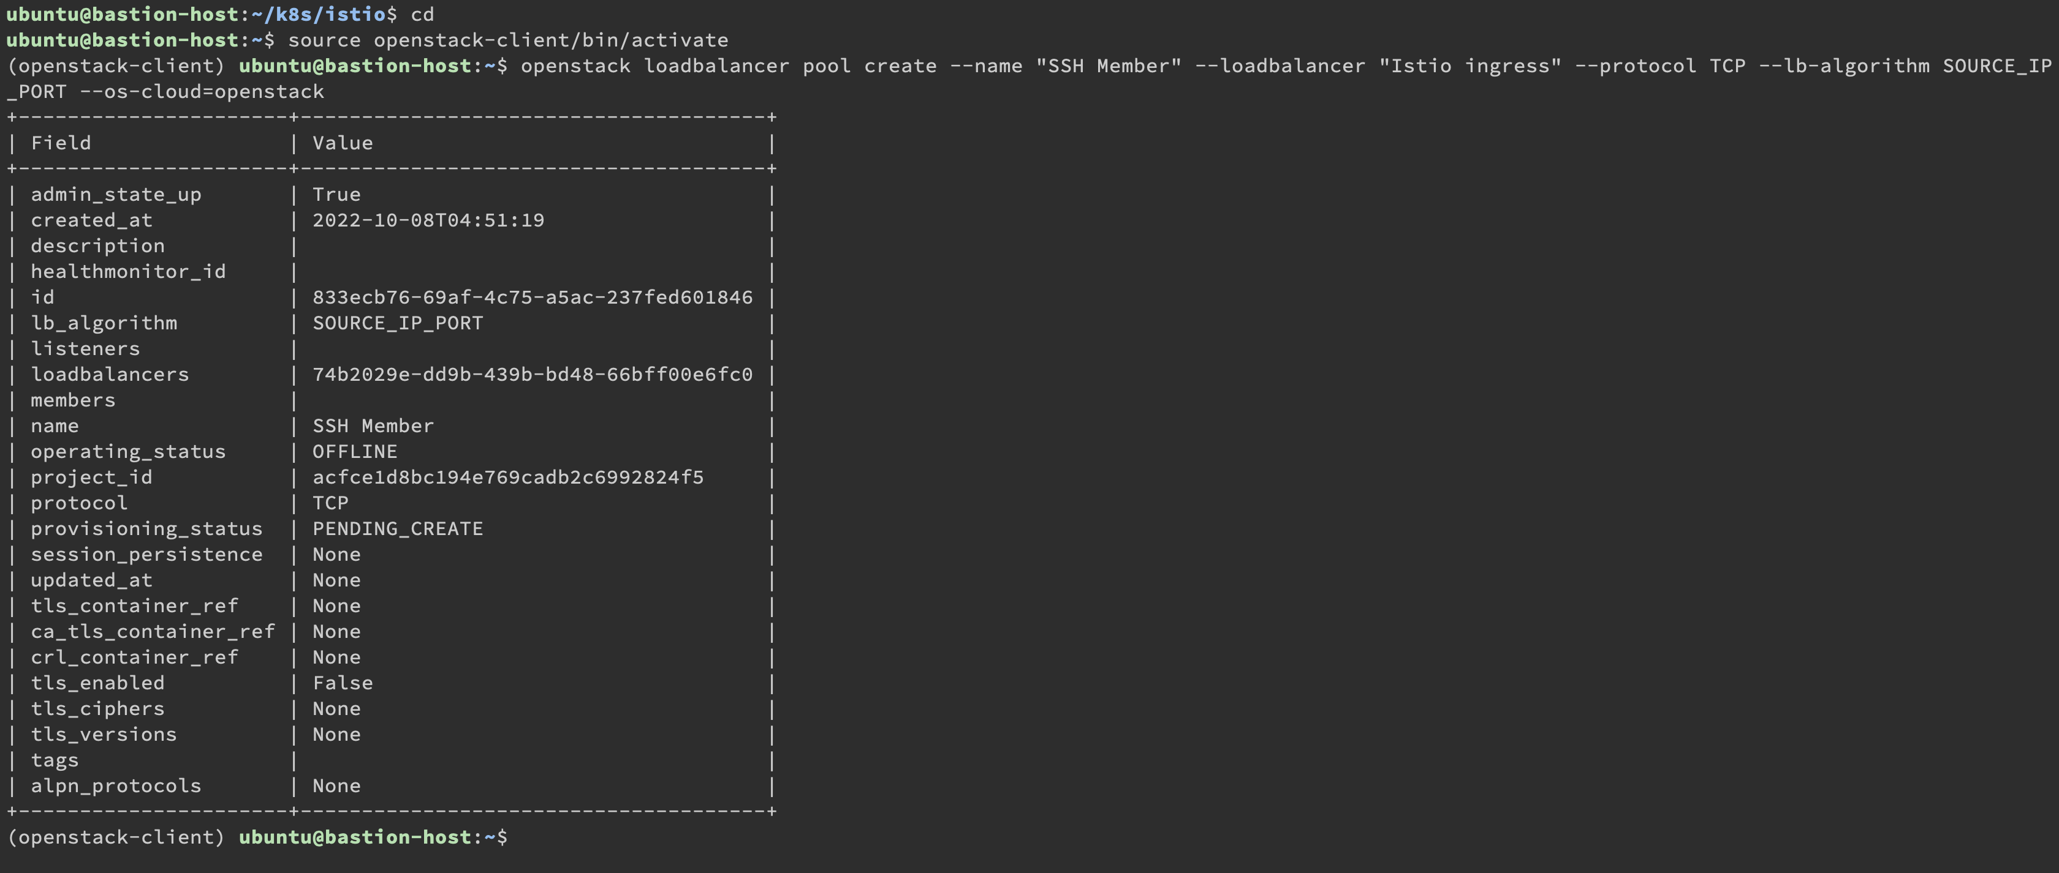Click the Value column header
2059x873 pixels.
(x=342, y=144)
